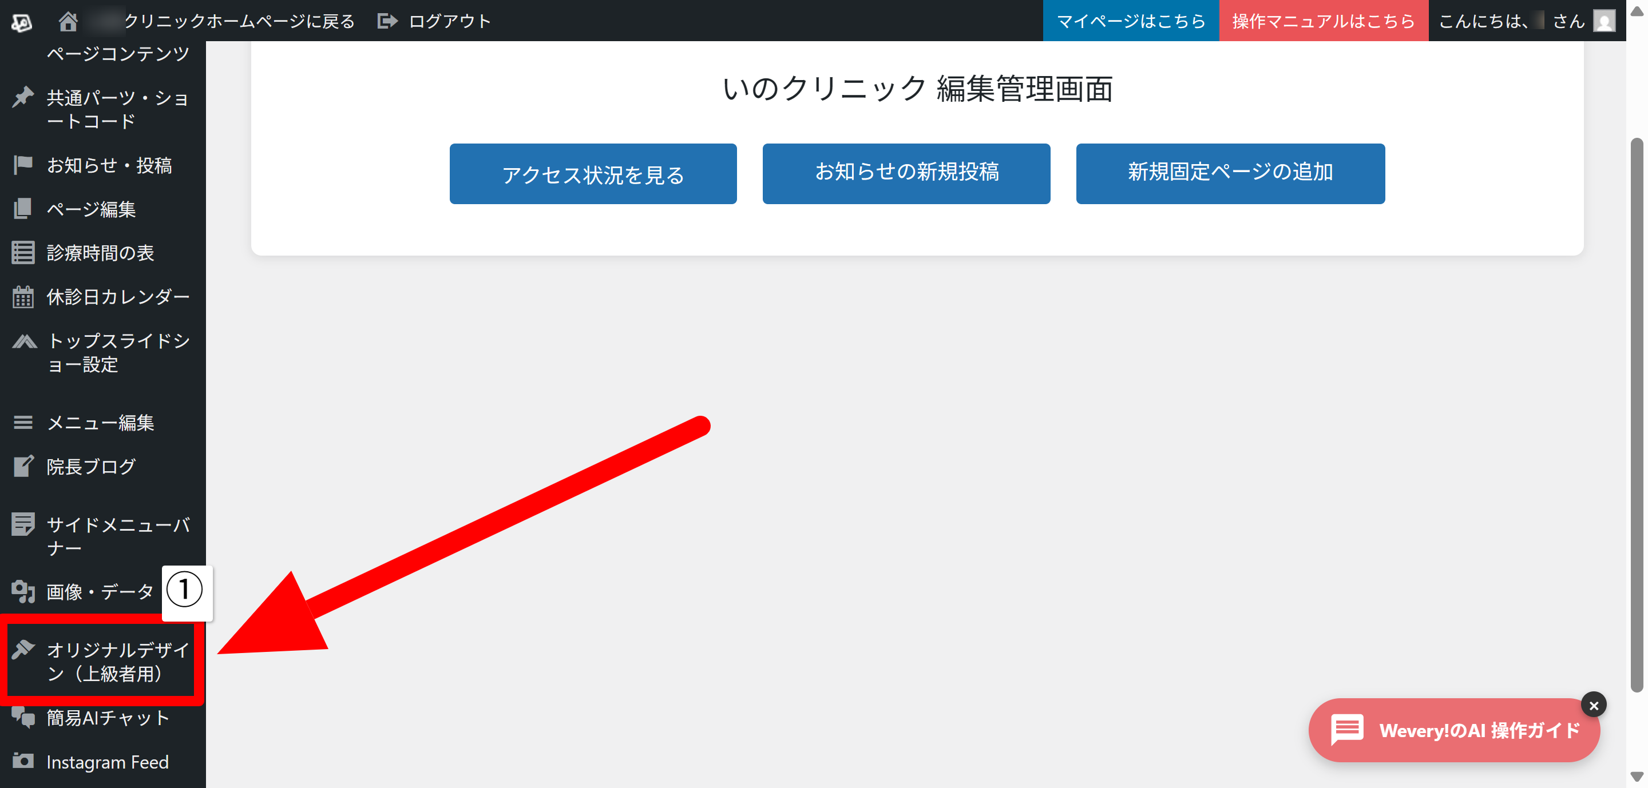Open マイページはこちら link
The width and height of the screenshot is (1648, 788).
coord(1131,21)
